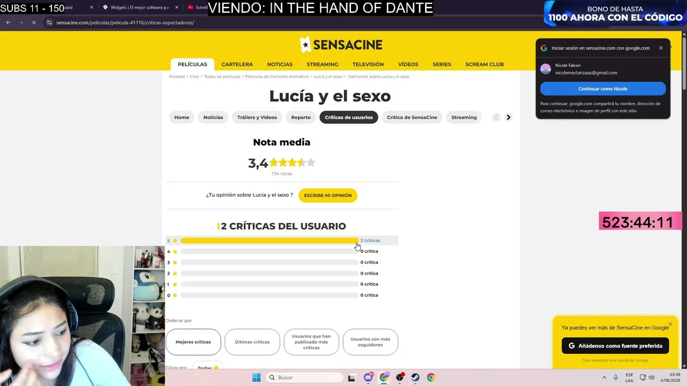Select the Home pill for the movie
Image resolution: width=687 pixels, height=386 pixels.
[x=181, y=117]
